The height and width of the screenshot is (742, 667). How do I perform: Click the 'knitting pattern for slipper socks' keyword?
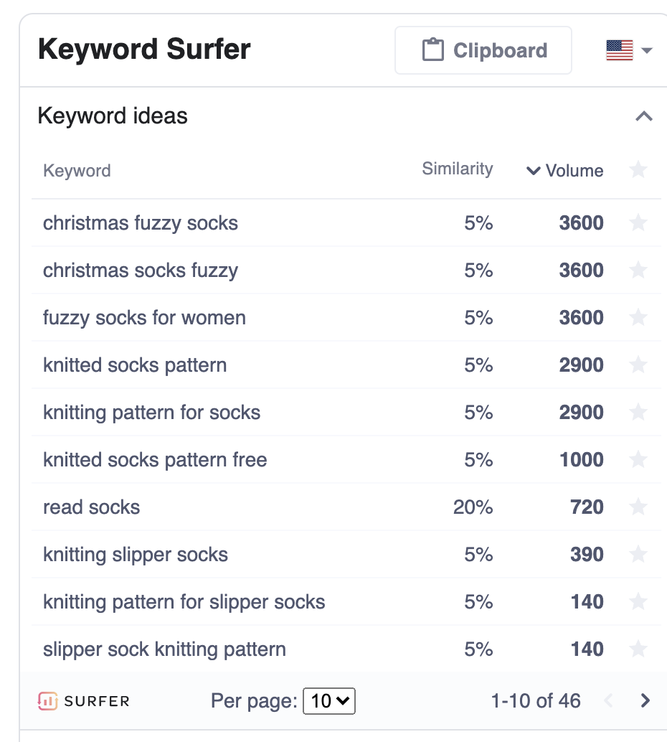[184, 602]
